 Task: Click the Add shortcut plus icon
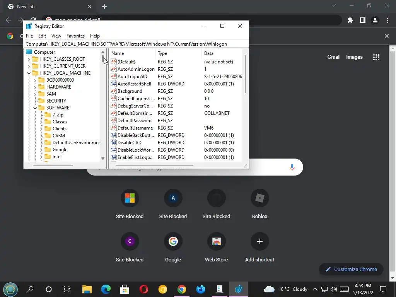259,241
